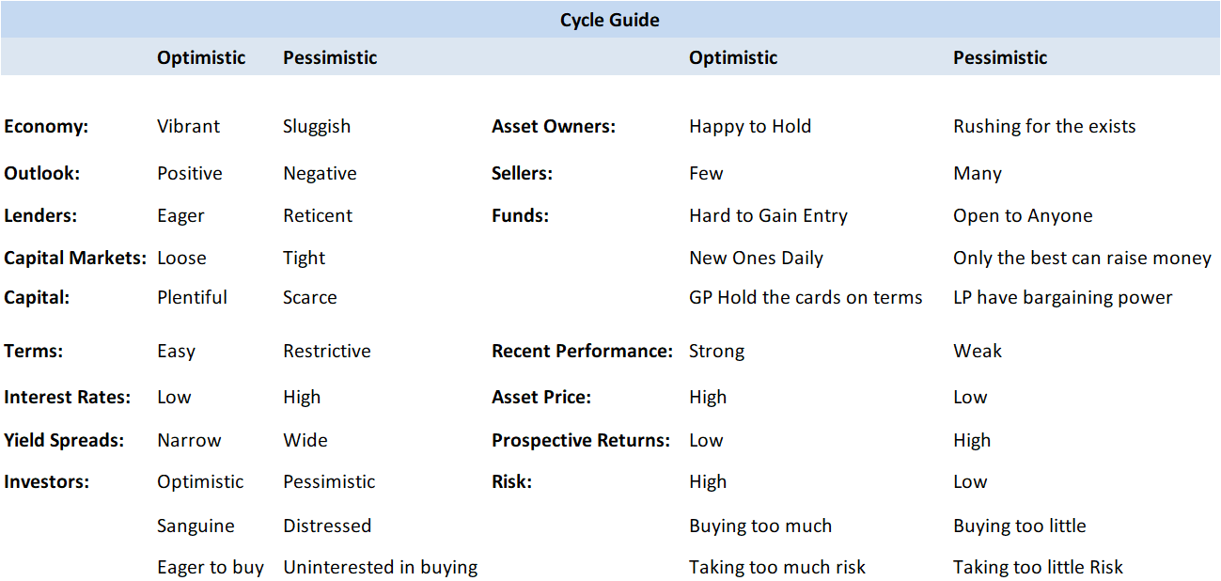Screen dimensions: 1221x581
Task: Click the Taking too much risk cell
Action: click(777, 567)
